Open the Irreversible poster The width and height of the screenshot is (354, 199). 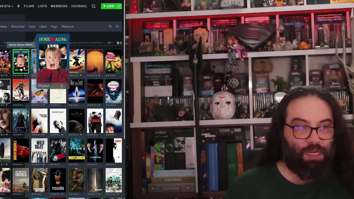(21, 151)
